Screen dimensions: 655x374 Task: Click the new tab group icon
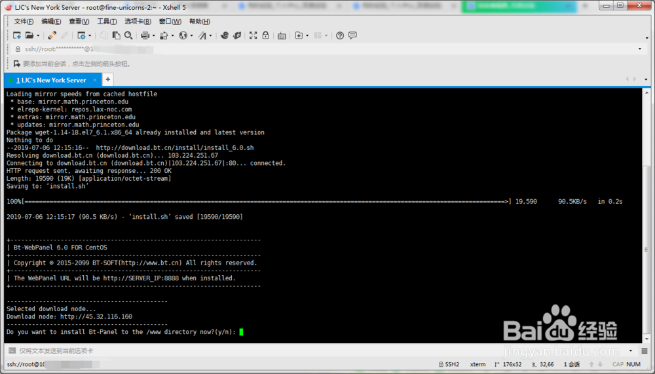pos(299,35)
